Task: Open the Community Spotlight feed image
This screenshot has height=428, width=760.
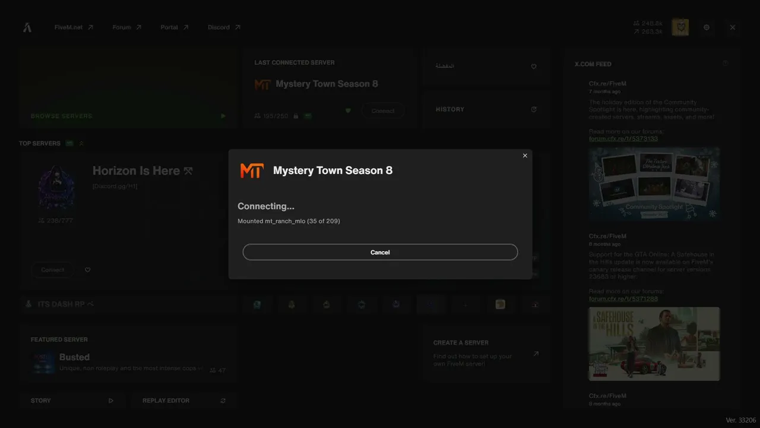Action: coord(654,184)
